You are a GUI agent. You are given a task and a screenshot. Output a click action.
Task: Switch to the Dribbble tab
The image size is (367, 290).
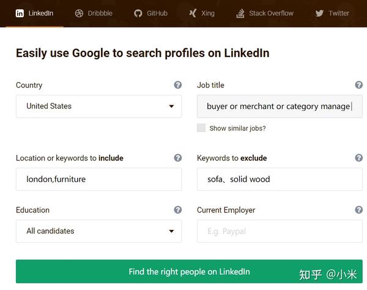point(94,13)
